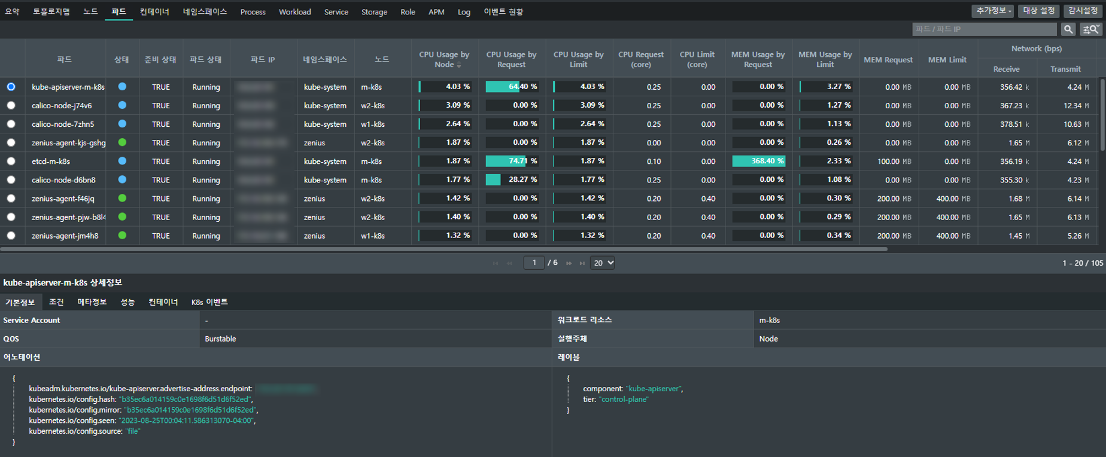Click etcd-m-k8s MEM by Request 368.40 % bar
This screenshot has height=457, width=1106.
click(758, 161)
